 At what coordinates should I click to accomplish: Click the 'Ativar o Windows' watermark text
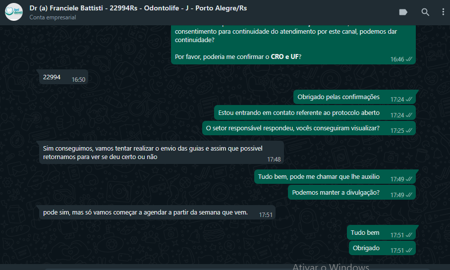tap(331, 267)
